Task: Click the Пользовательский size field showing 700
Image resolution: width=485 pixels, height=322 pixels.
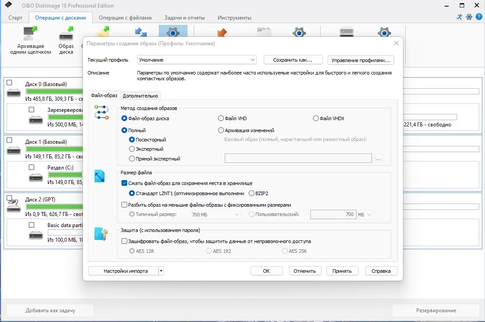Action: click(333, 214)
